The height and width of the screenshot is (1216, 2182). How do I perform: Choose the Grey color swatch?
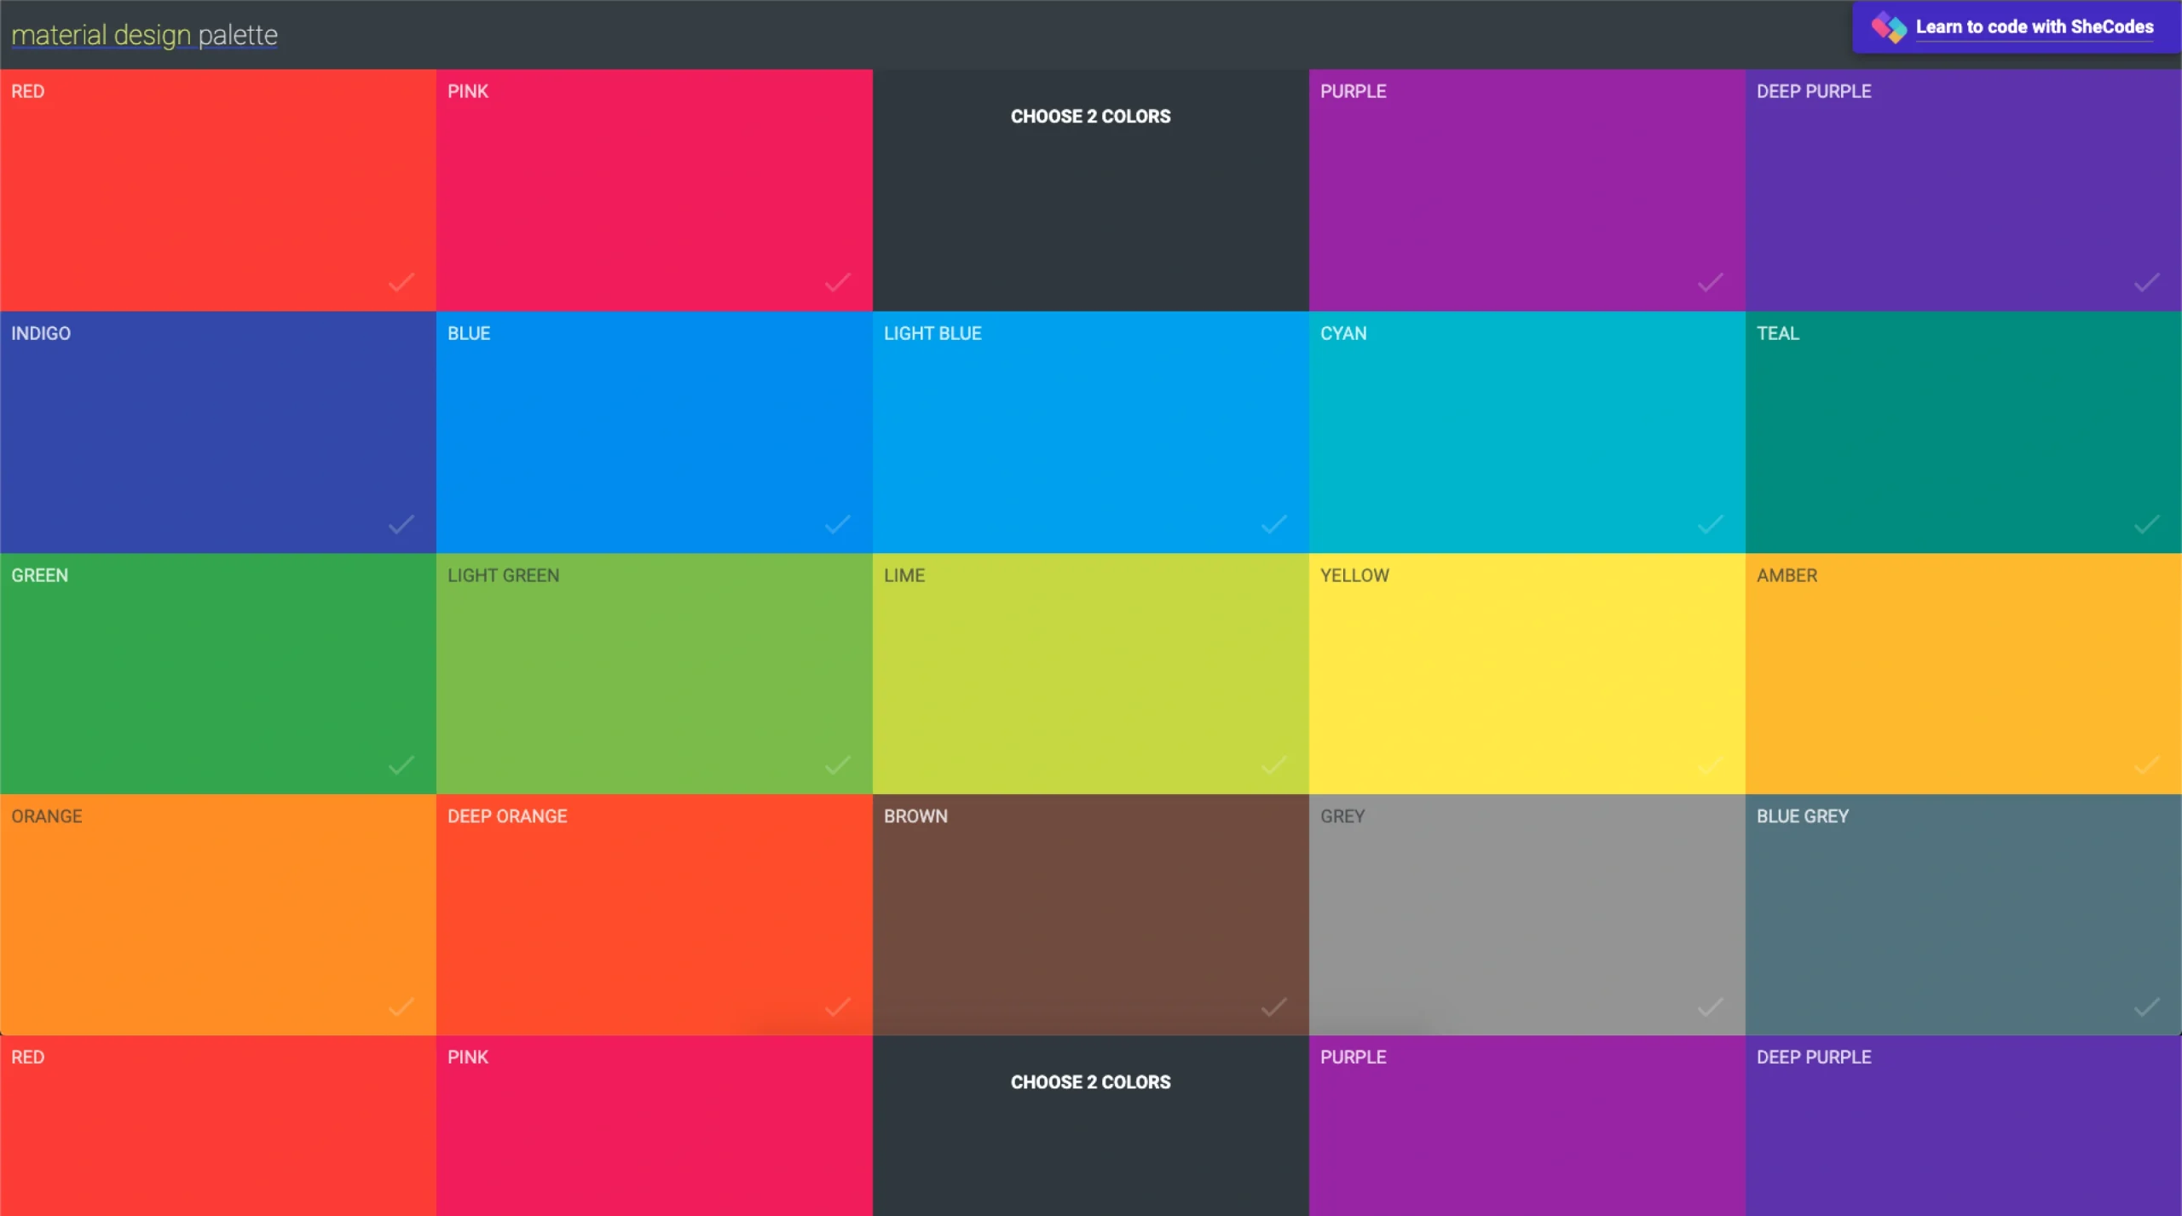click(1527, 914)
